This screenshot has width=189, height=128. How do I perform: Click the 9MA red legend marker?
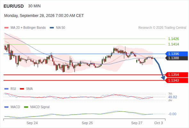coord(22,89)
